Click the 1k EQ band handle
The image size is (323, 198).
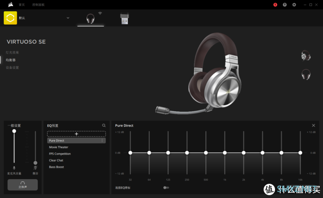[x=225, y=153]
